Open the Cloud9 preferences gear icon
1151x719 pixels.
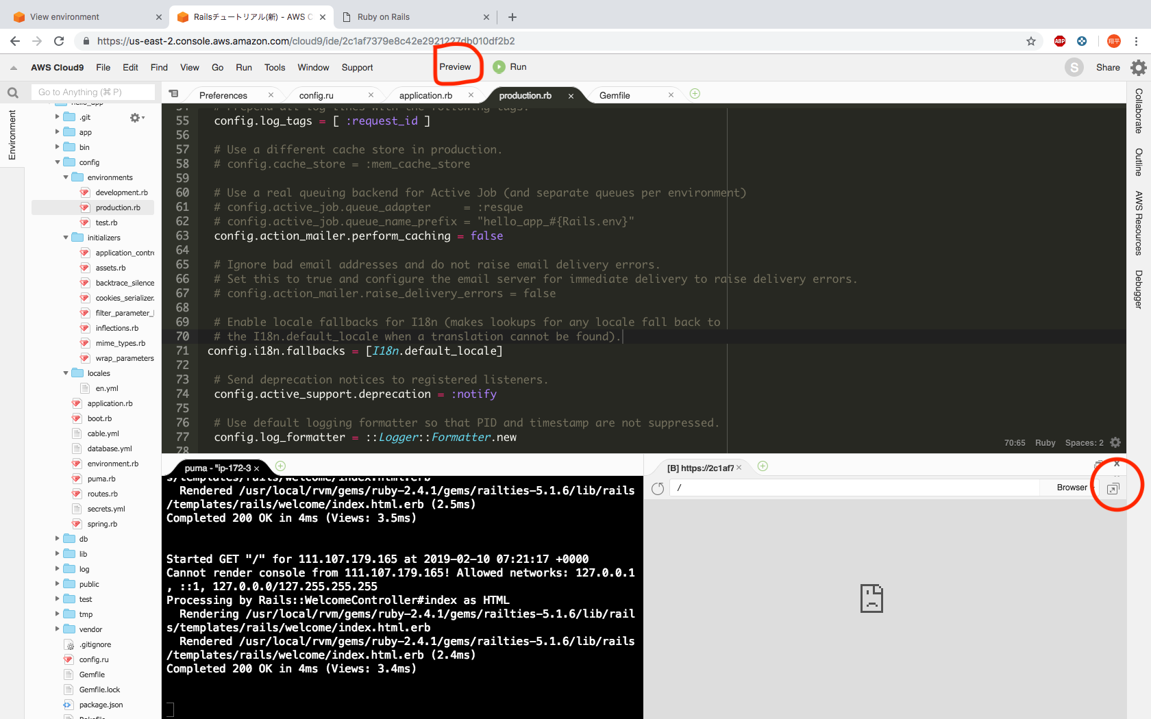(x=1138, y=67)
